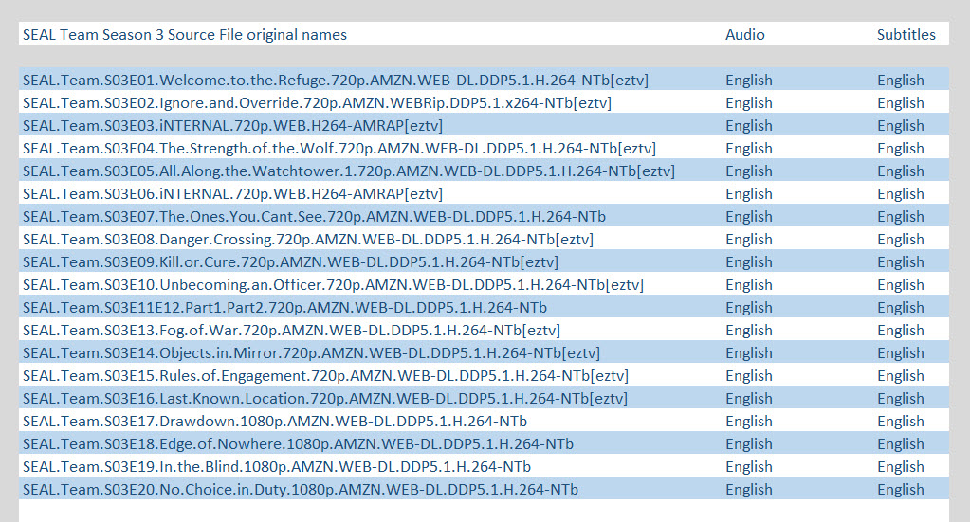Click the Subtitles 'English' cell for S03E09
Viewport: 970px width, 522px height.
tap(900, 262)
